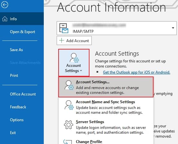This screenshot has width=178, height=144.
Task: Toggle the Account Settings dropdown button
Action: tap(74, 63)
